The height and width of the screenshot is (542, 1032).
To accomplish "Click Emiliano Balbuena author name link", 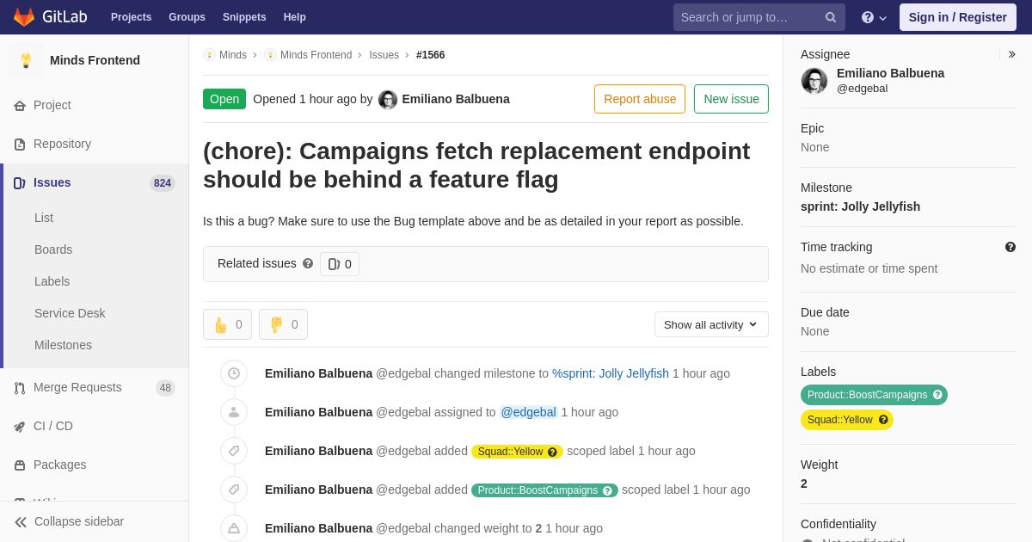I will click(x=456, y=99).
